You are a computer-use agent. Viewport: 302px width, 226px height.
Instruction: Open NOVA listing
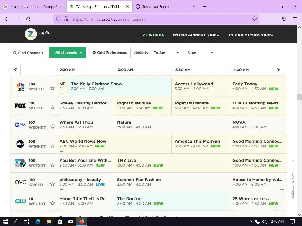[258, 124]
